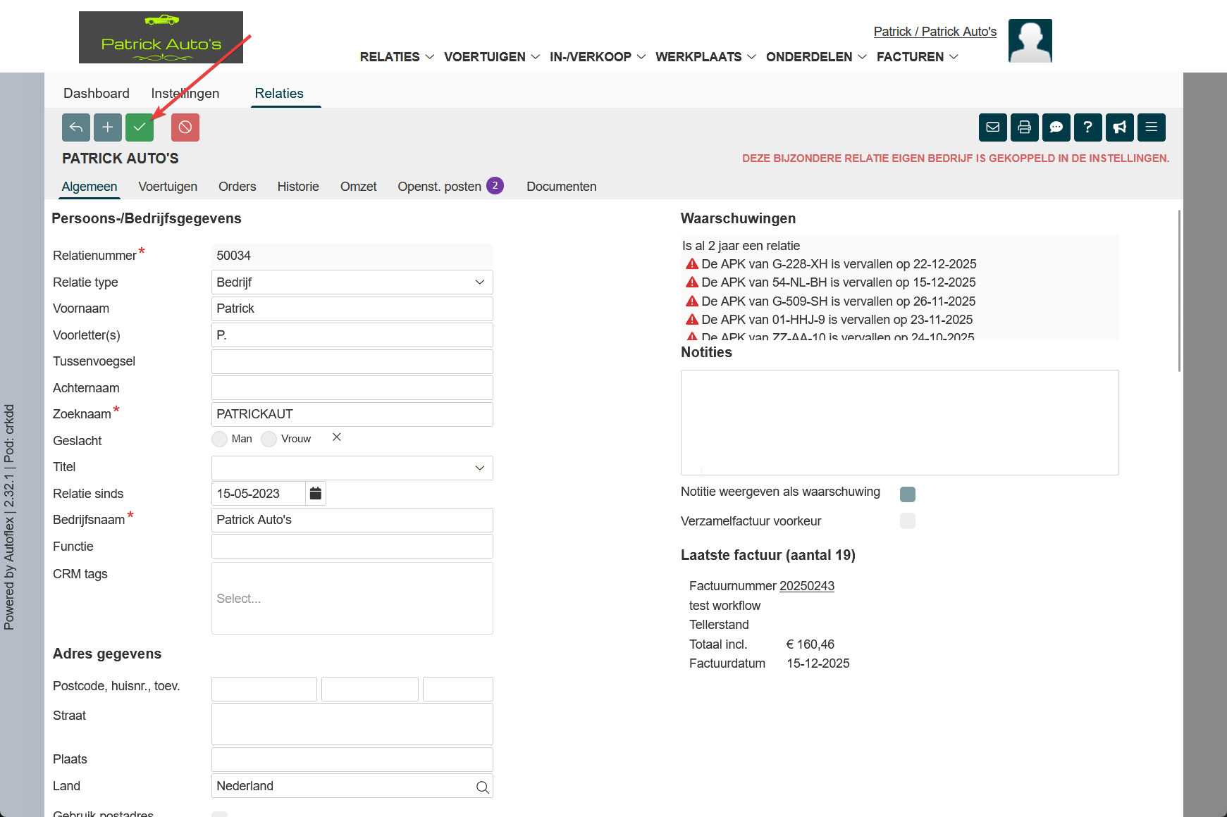1227x817 pixels.
Task: Click the megaphone announcements icon
Action: pyautogui.click(x=1119, y=127)
